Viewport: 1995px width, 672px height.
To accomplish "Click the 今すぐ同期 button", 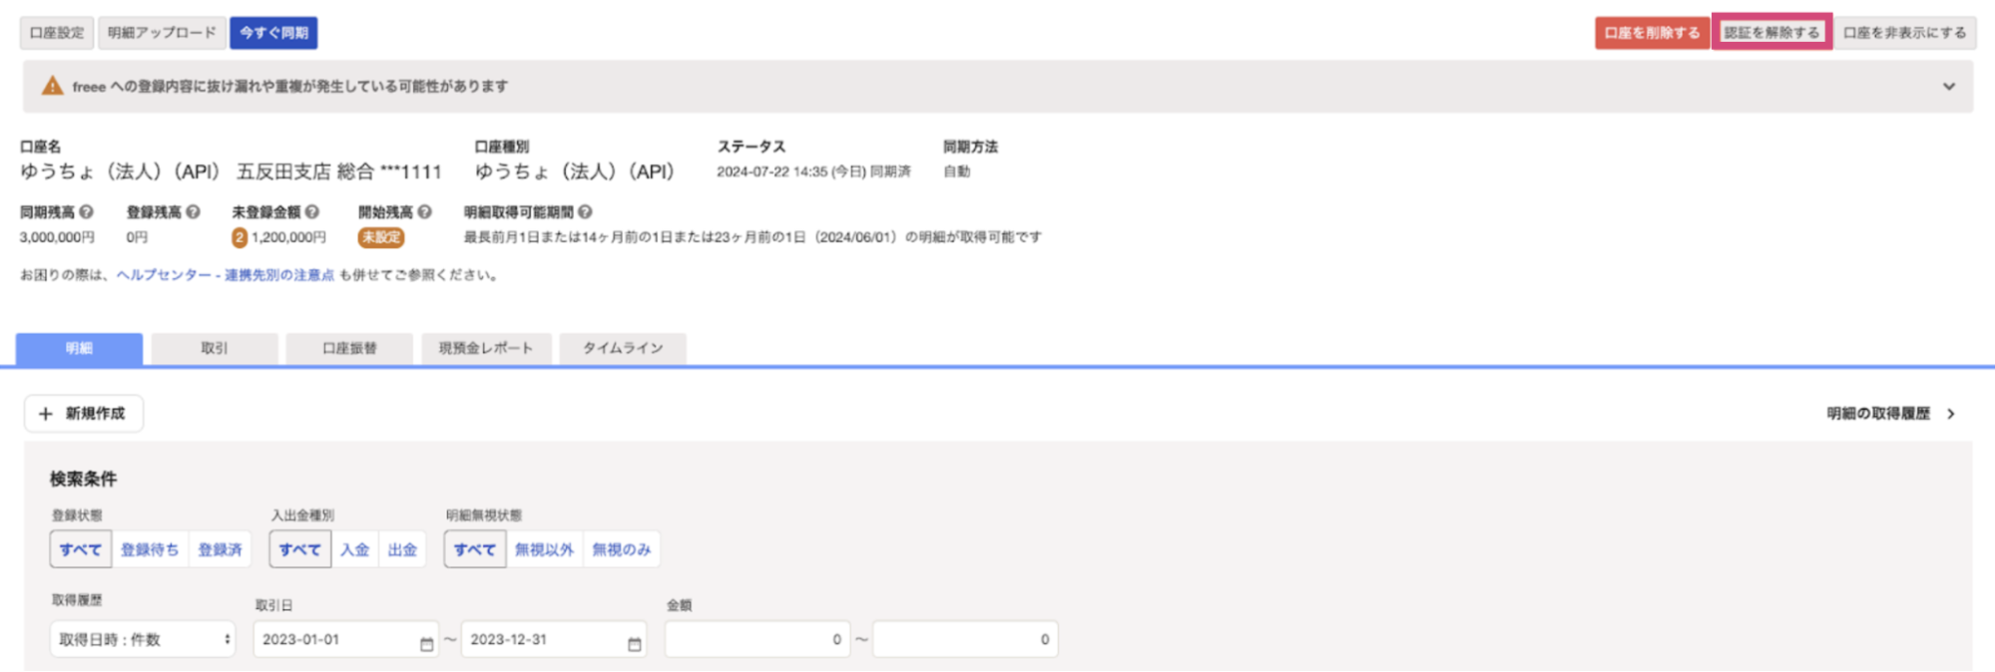I will coord(273,33).
